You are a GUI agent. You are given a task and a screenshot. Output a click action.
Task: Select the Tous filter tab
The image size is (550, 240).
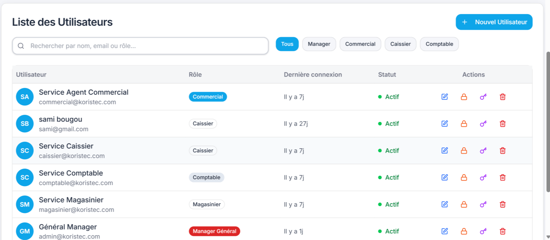coord(287,44)
